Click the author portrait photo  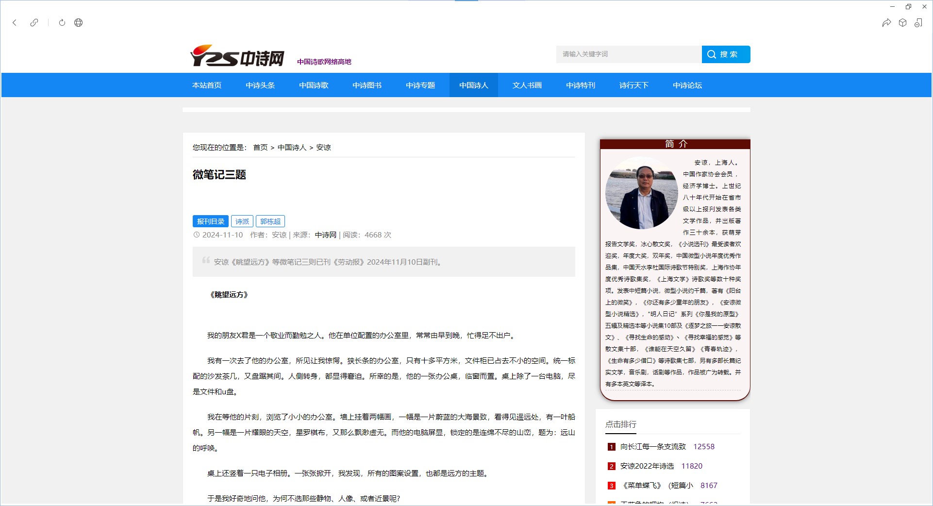(641, 194)
